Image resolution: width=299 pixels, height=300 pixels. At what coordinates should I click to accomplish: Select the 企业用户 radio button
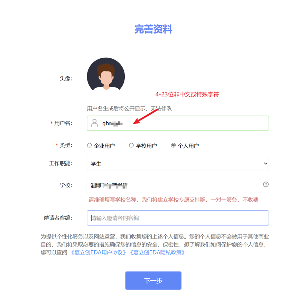click(x=89, y=145)
